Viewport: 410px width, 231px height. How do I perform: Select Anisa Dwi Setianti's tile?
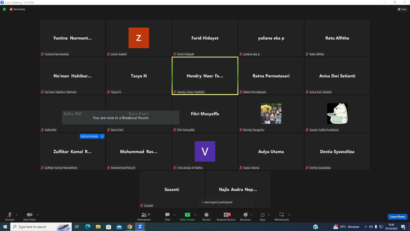pos(338,76)
